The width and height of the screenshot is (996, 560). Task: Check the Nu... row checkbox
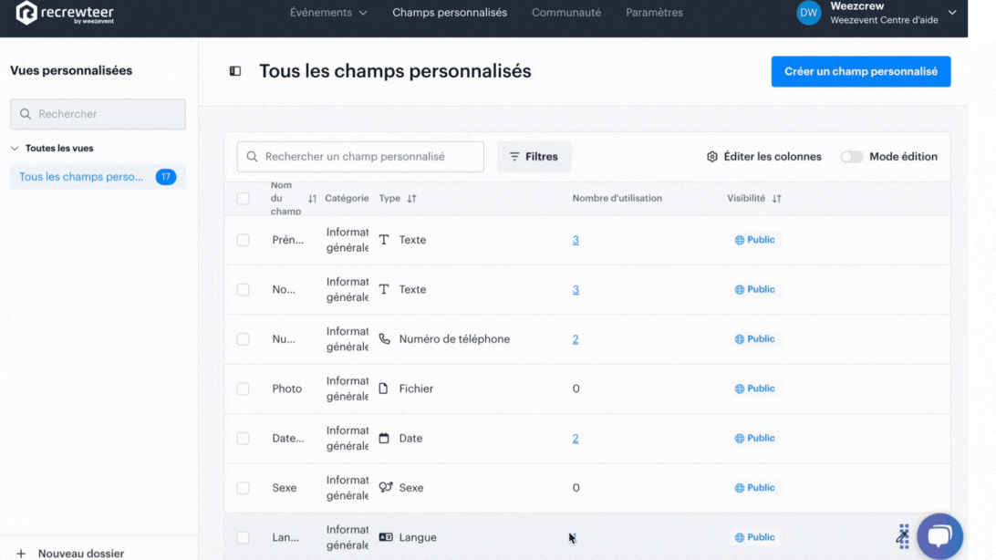pyautogui.click(x=243, y=339)
